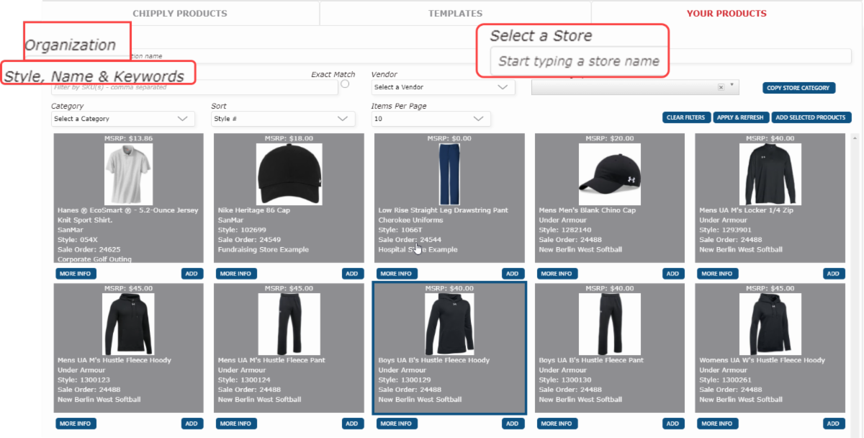Screen dimensions: 864x438
Task: Add the Mens UA Hustle Fleece Hoody
Action: click(x=192, y=424)
